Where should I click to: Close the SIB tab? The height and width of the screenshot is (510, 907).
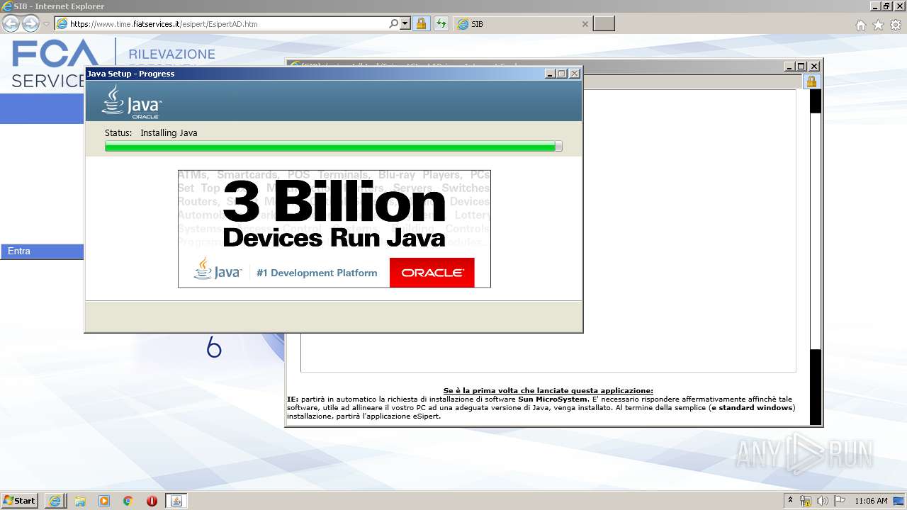[585, 24]
